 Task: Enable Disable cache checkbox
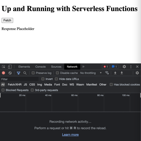(57, 73)
